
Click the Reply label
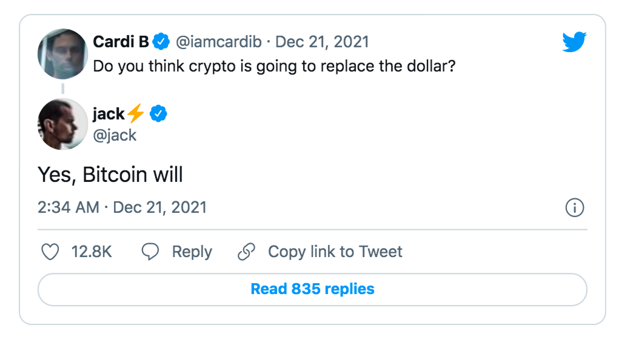click(192, 252)
